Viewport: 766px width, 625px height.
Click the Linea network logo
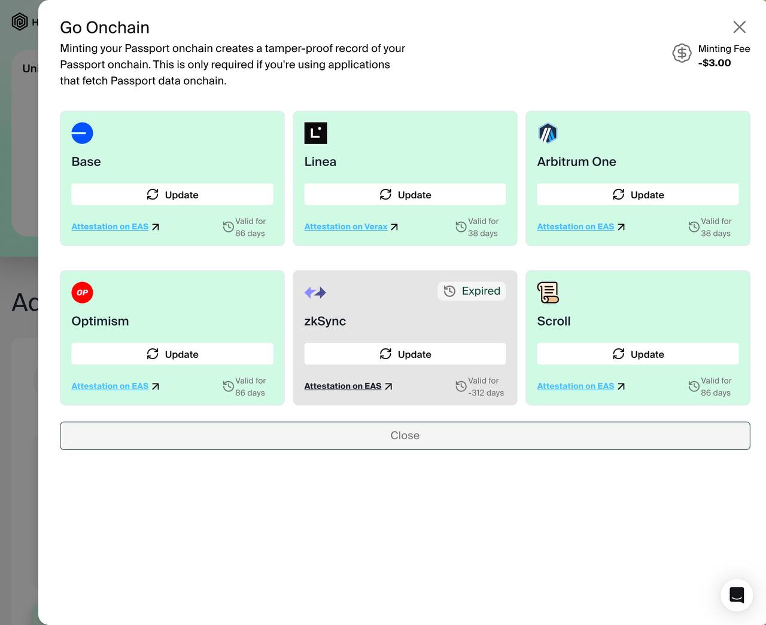[315, 133]
